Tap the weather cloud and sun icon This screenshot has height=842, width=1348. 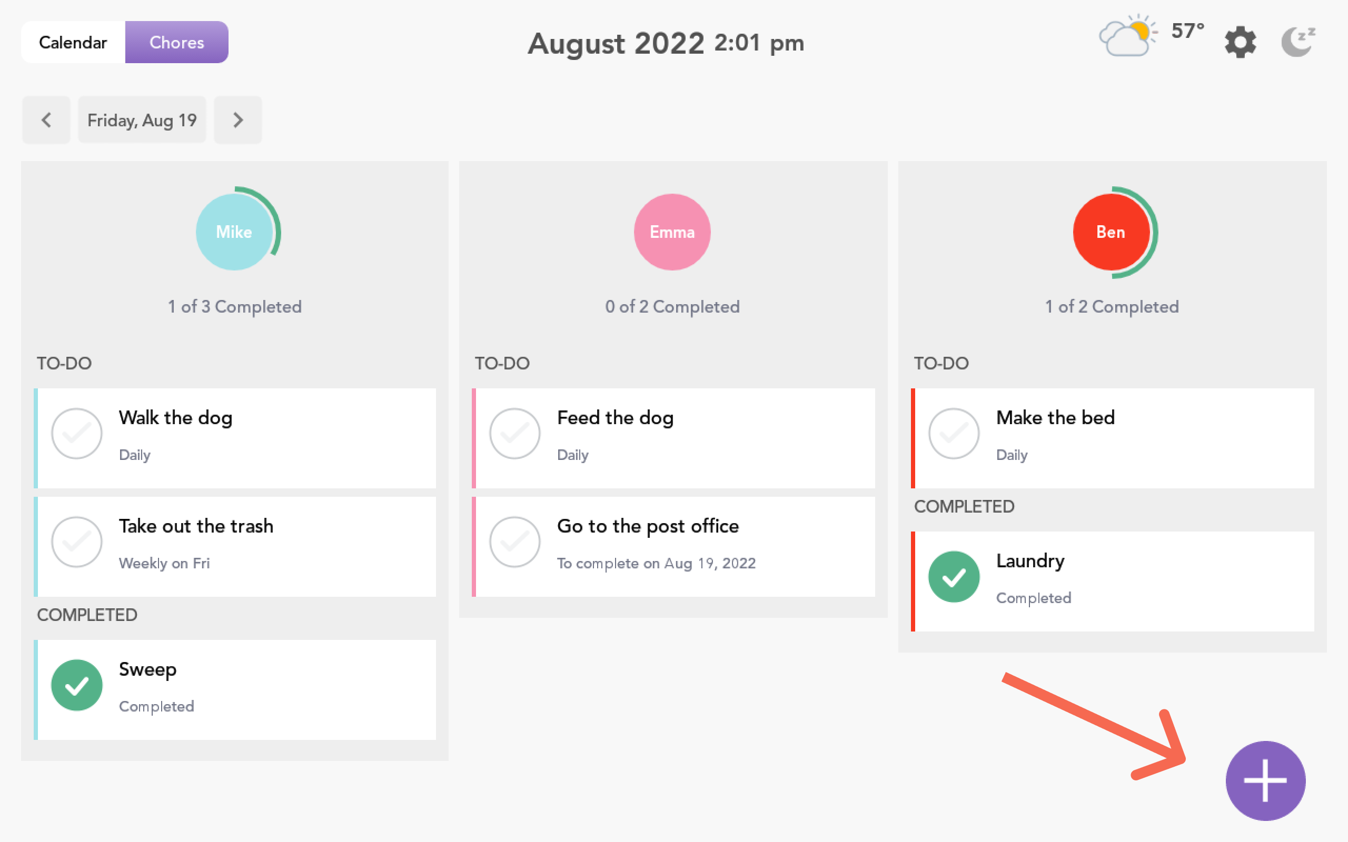click(1127, 37)
